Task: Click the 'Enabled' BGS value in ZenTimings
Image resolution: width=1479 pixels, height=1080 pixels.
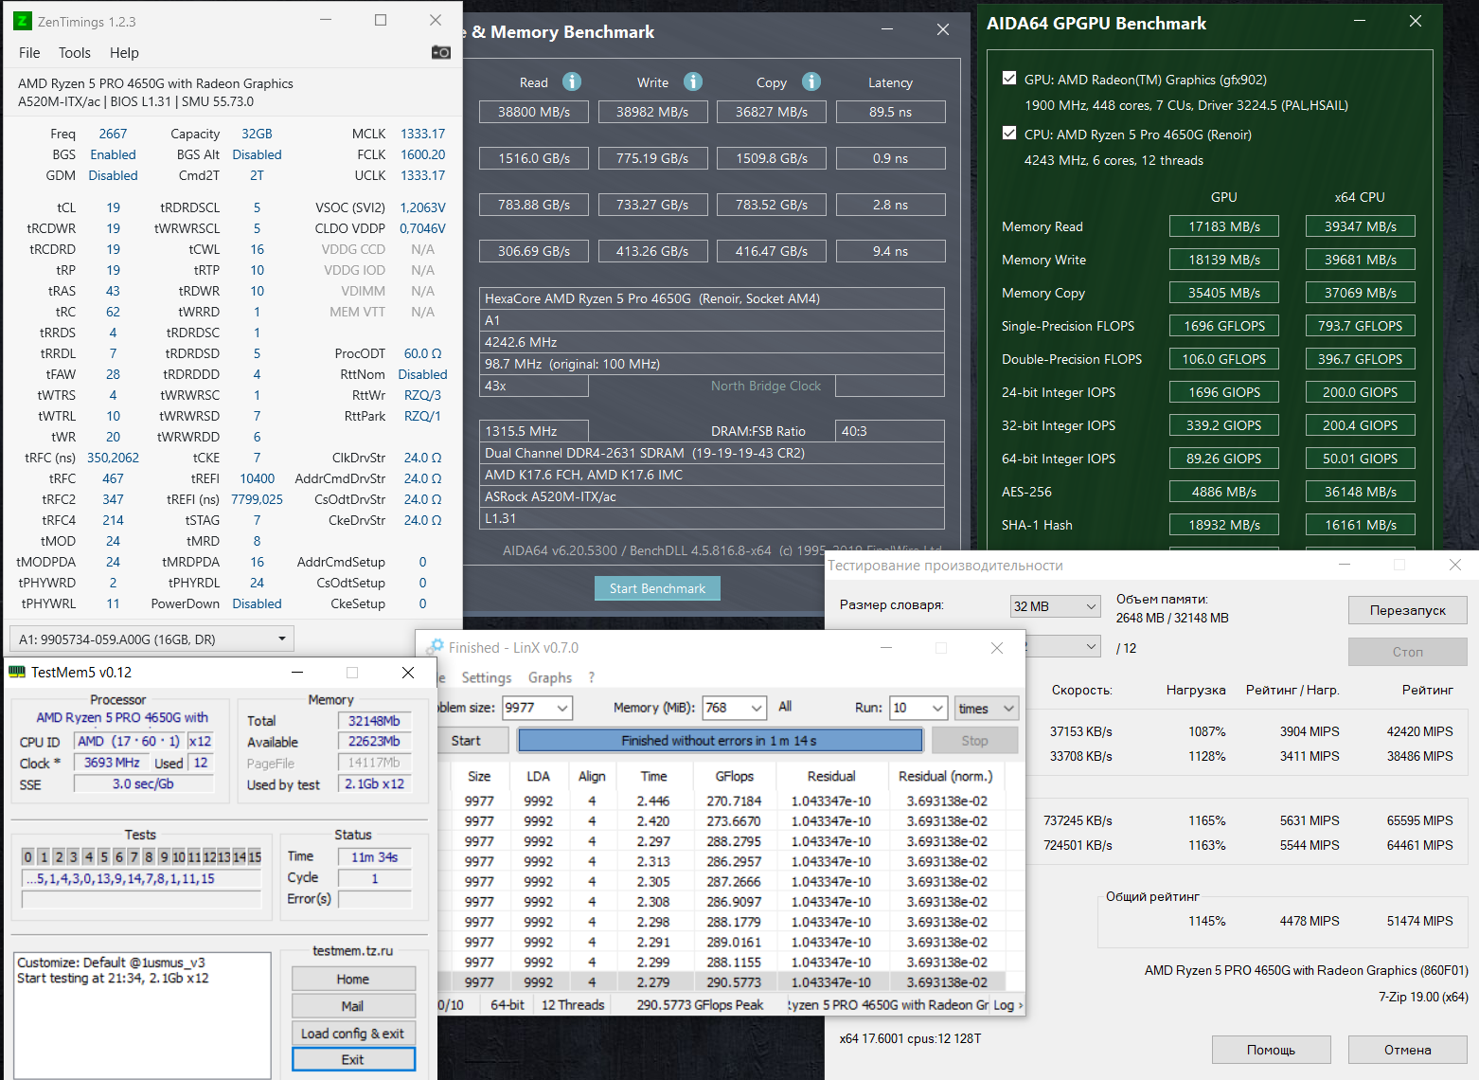Action: (113, 154)
